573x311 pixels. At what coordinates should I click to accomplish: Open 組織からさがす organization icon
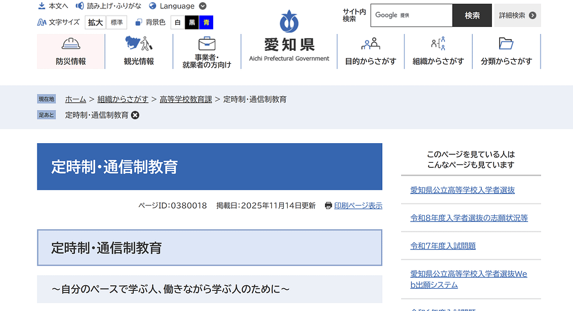pos(438,44)
